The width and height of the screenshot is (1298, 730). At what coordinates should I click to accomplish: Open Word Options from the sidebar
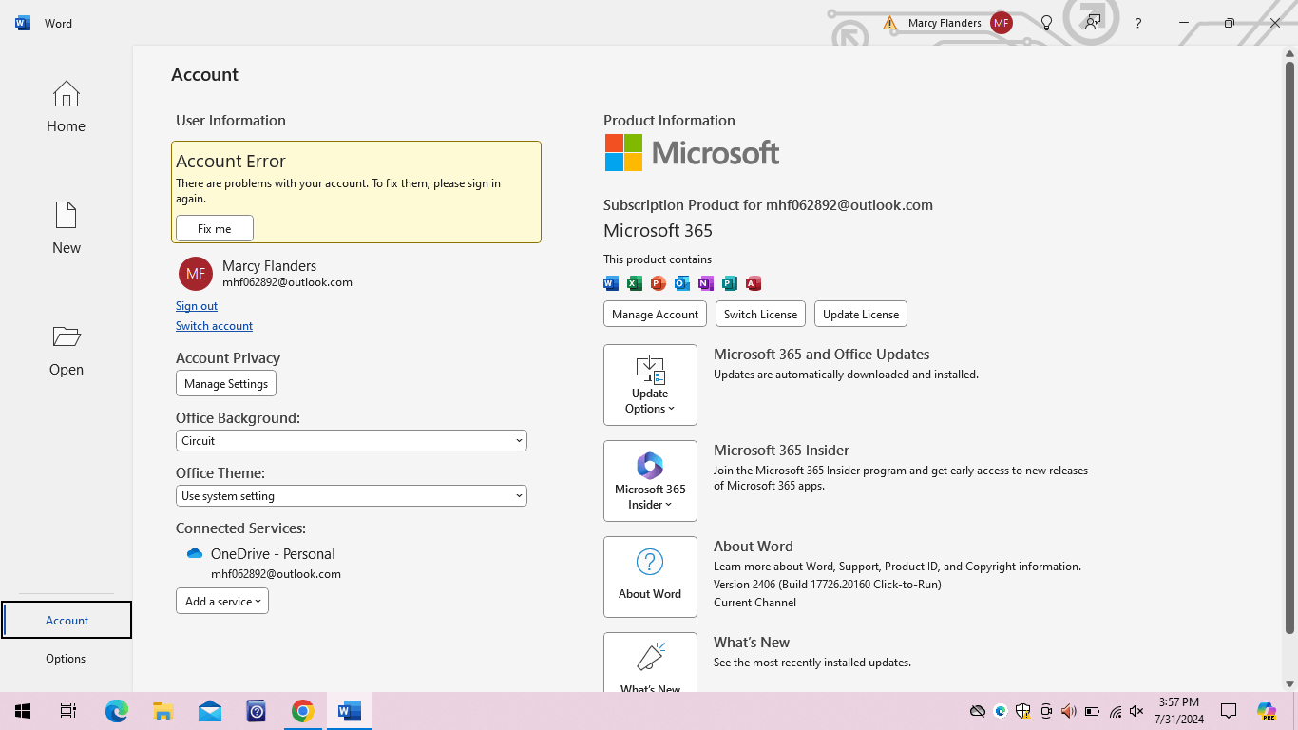[x=66, y=658]
